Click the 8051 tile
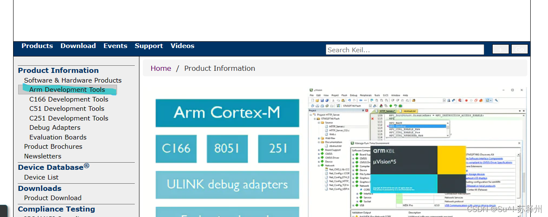 click(x=227, y=149)
